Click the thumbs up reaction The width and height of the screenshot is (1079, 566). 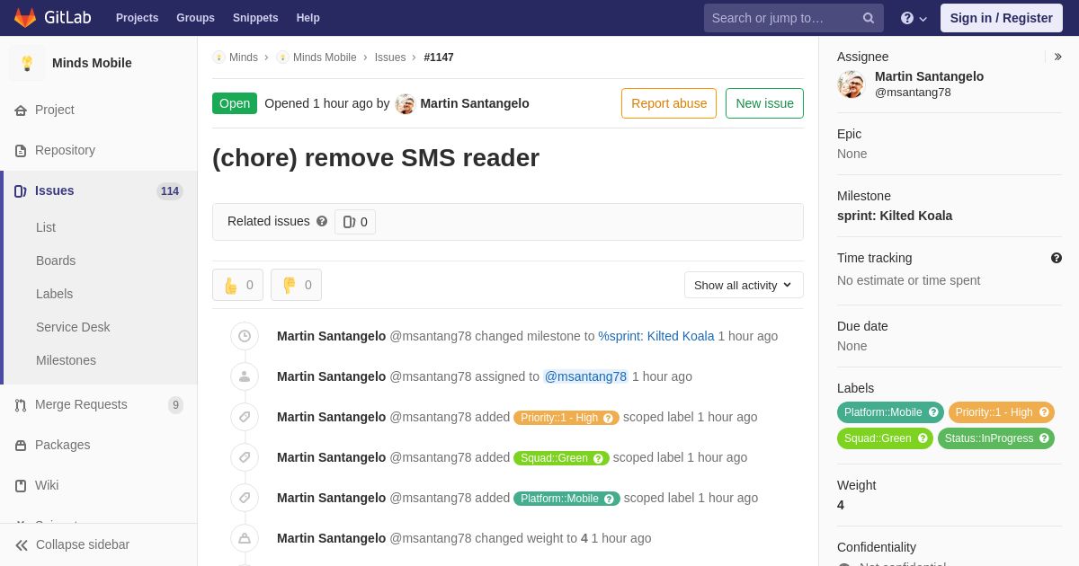(x=237, y=285)
